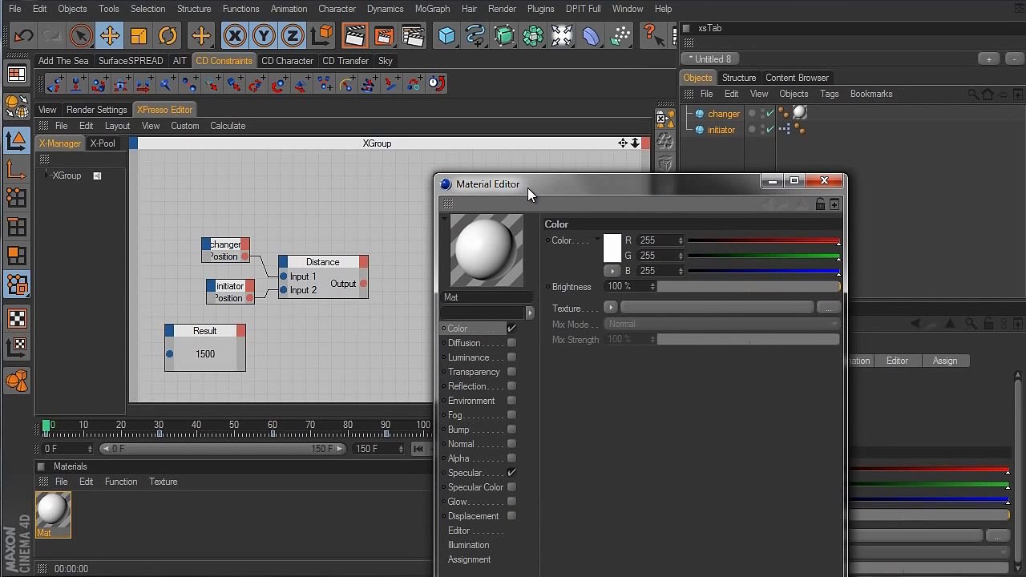Open the preview options triangle above material preview
The image size is (1026, 577).
tap(444, 218)
